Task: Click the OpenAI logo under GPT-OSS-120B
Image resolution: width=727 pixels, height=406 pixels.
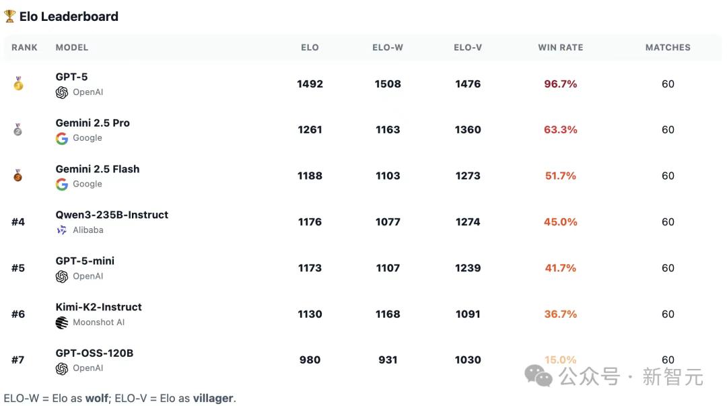Action: pyautogui.click(x=62, y=368)
